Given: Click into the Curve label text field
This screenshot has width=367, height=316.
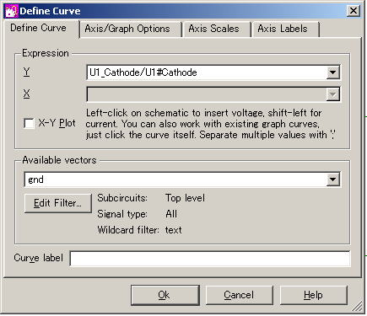Looking at the screenshot, I should [x=210, y=259].
